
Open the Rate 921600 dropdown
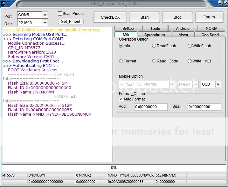click(45, 23)
